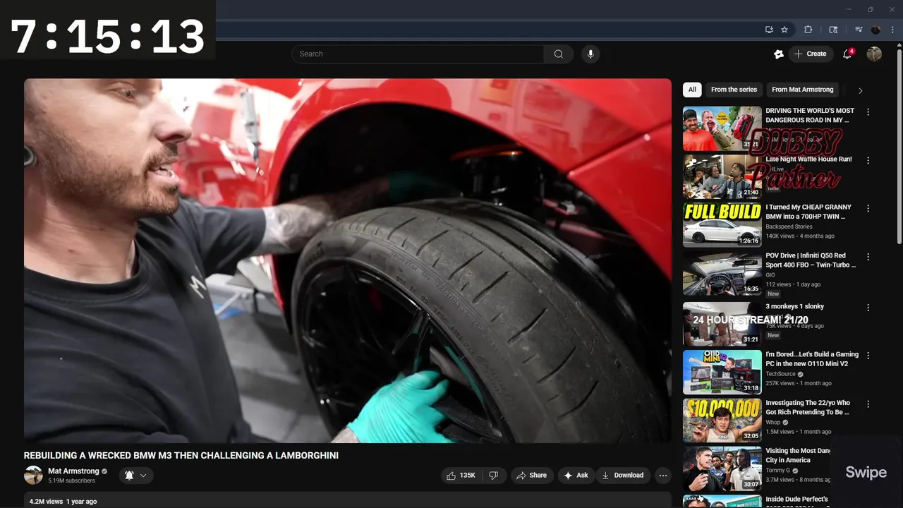Open the notifications bell showing 4
Viewport: 903px width, 508px height.
pyautogui.click(x=847, y=54)
